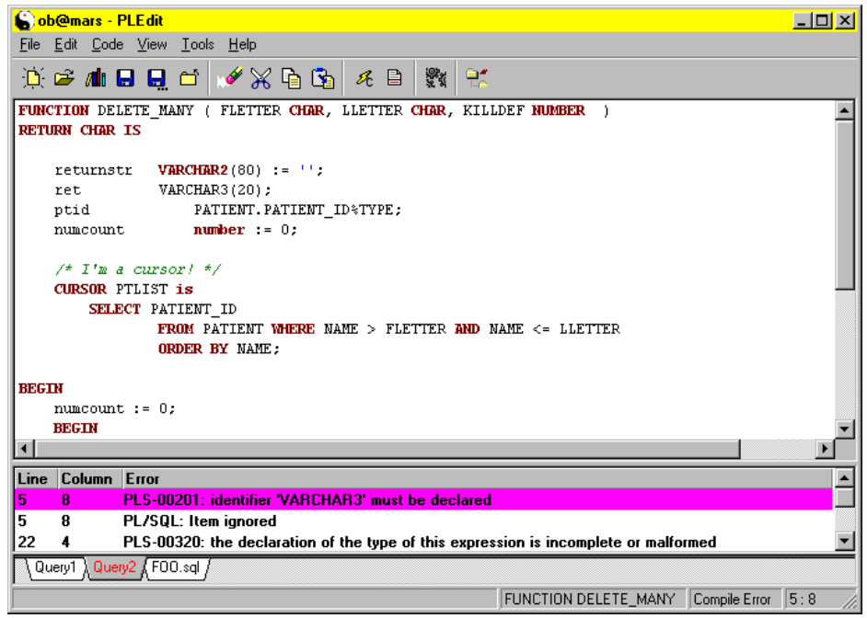Click the Paste clipboard icon

pos(322,79)
